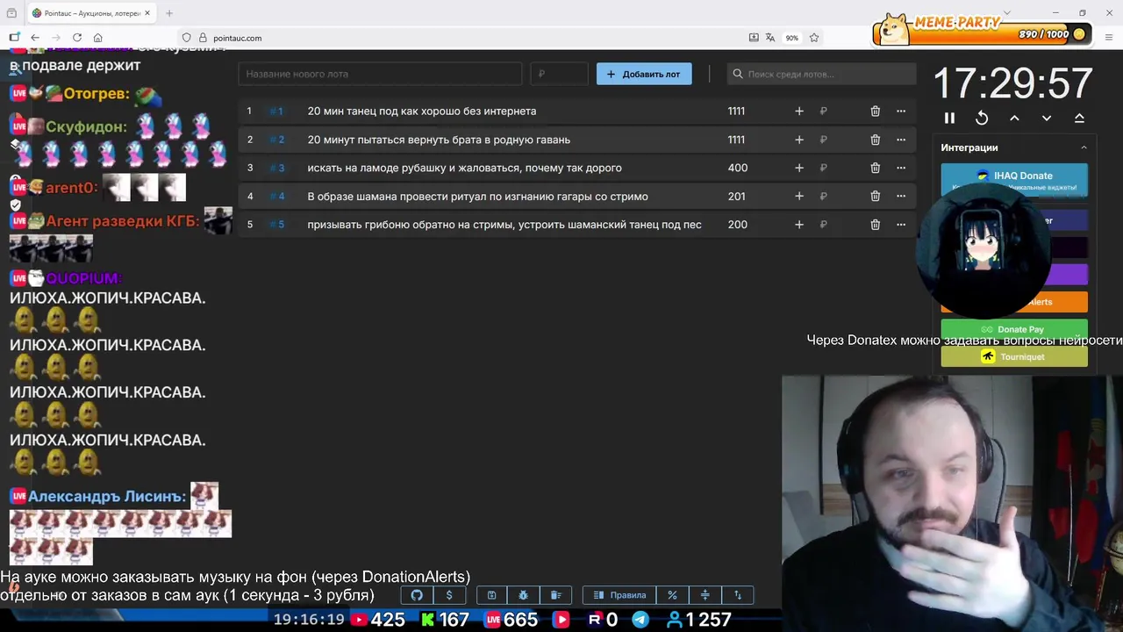Viewport: 1123px width, 632px height.
Task: Increase timer with the up chevron
Action: point(1014,118)
